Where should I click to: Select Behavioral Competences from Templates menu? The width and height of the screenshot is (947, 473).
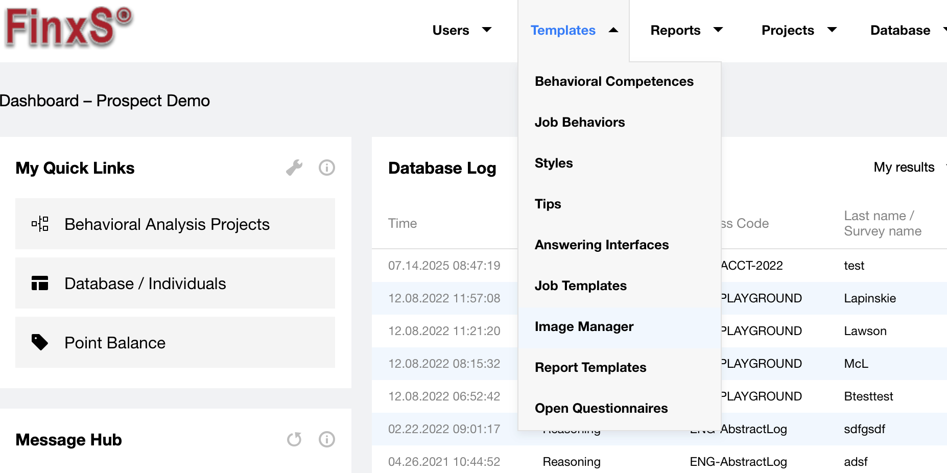(614, 81)
